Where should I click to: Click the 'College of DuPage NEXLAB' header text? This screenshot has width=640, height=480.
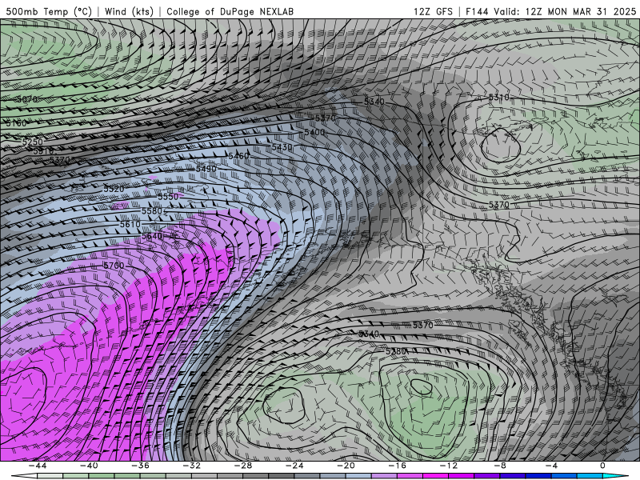click(x=230, y=11)
